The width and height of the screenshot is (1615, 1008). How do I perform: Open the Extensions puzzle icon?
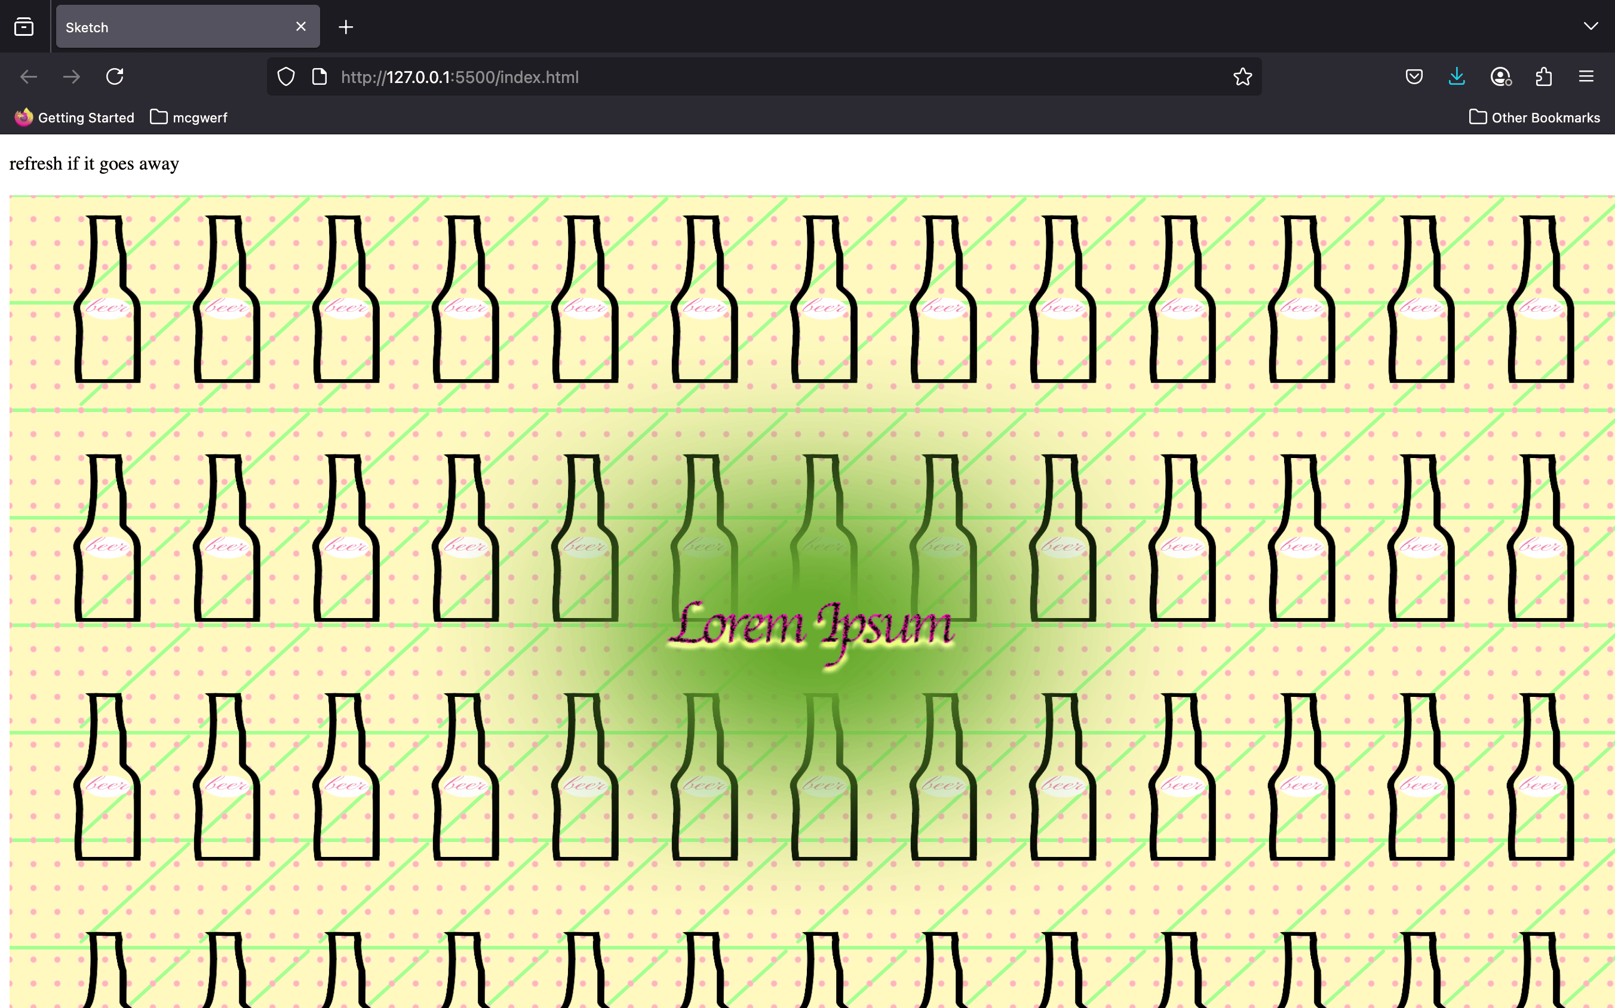[x=1544, y=76]
